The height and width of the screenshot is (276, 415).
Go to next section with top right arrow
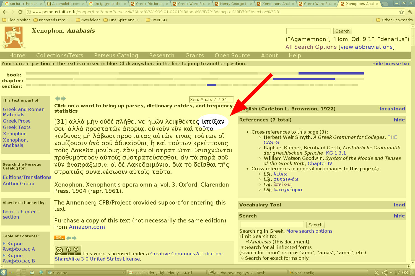[63, 99]
